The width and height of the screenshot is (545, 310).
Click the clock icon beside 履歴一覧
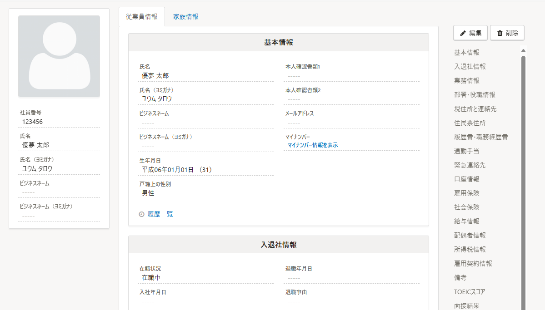(141, 214)
